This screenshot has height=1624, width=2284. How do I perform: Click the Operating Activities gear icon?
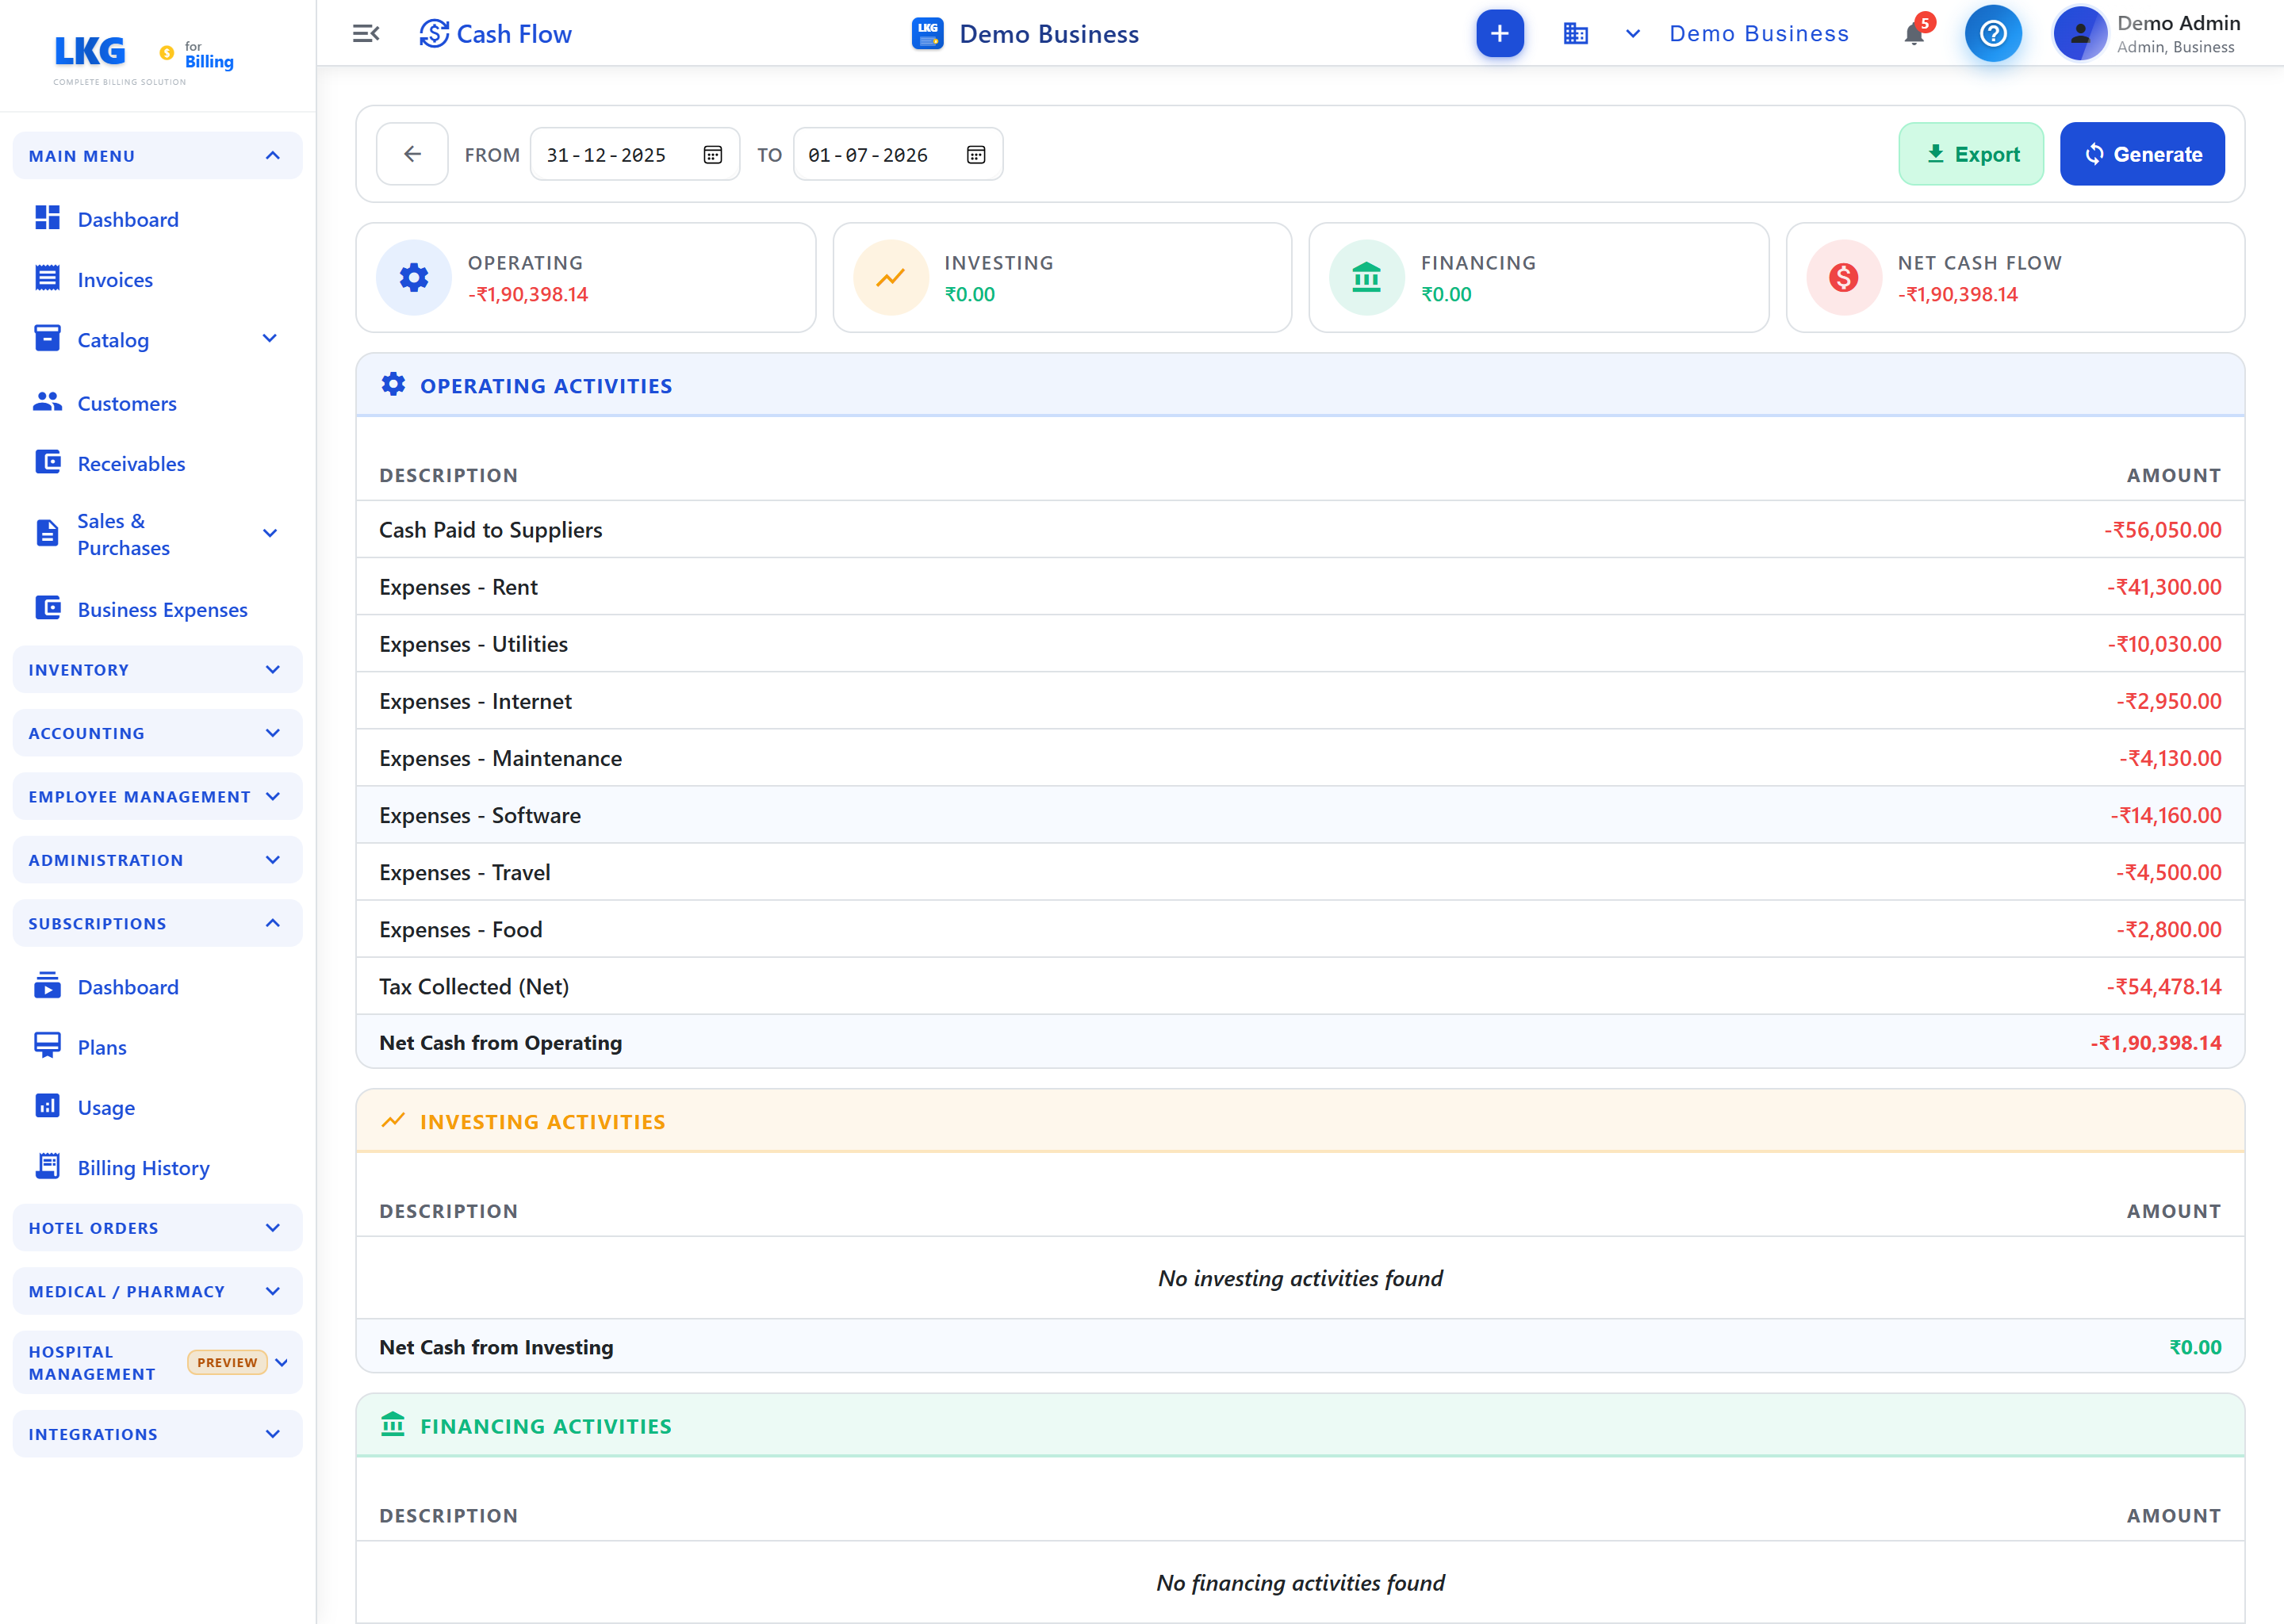pyautogui.click(x=393, y=385)
